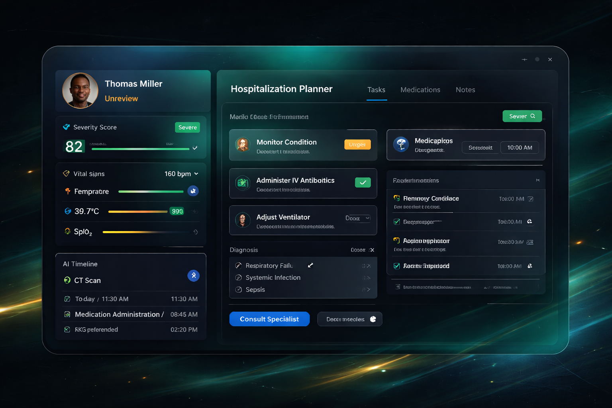This screenshot has width=612, height=408.
Task: Switch to the Medications tab
Action: coord(420,90)
